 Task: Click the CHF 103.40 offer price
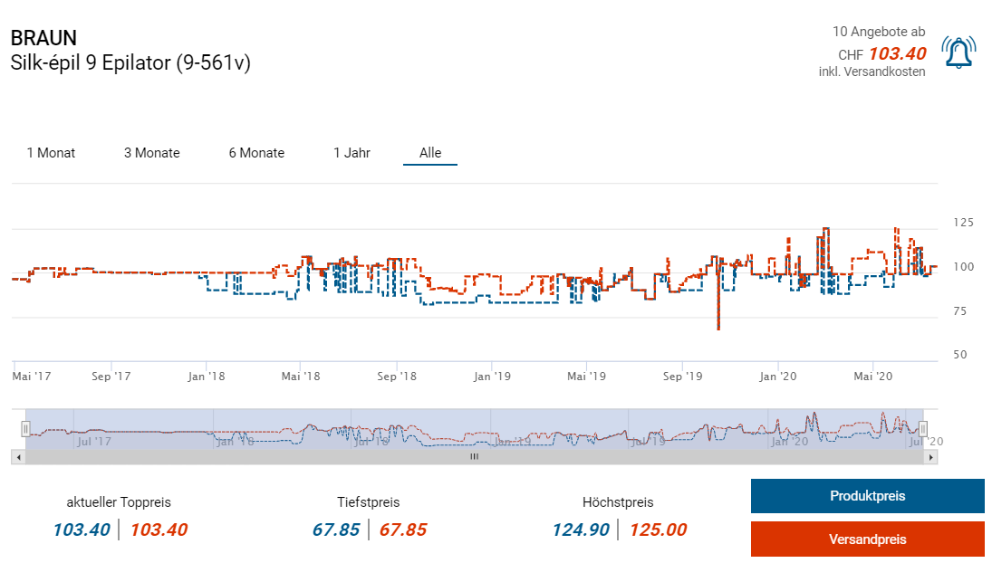(896, 53)
